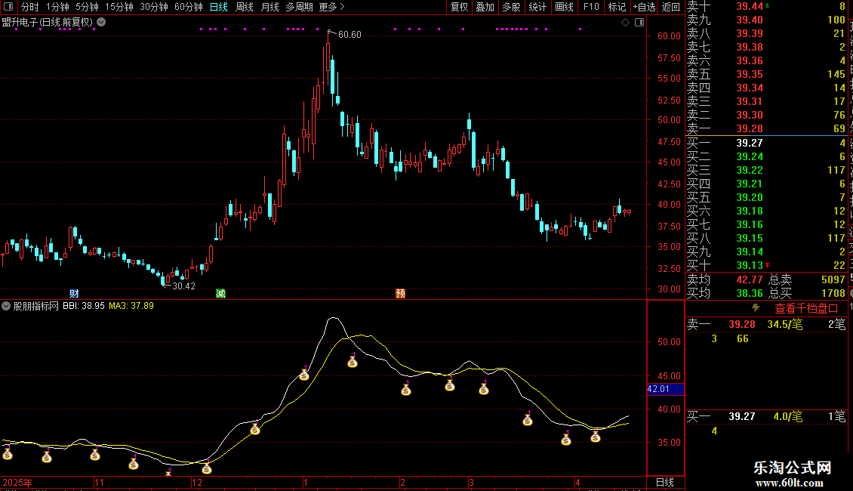Select the 卖十 39.44 order row
This screenshot has width=853, height=491.
[x=766, y=6]
